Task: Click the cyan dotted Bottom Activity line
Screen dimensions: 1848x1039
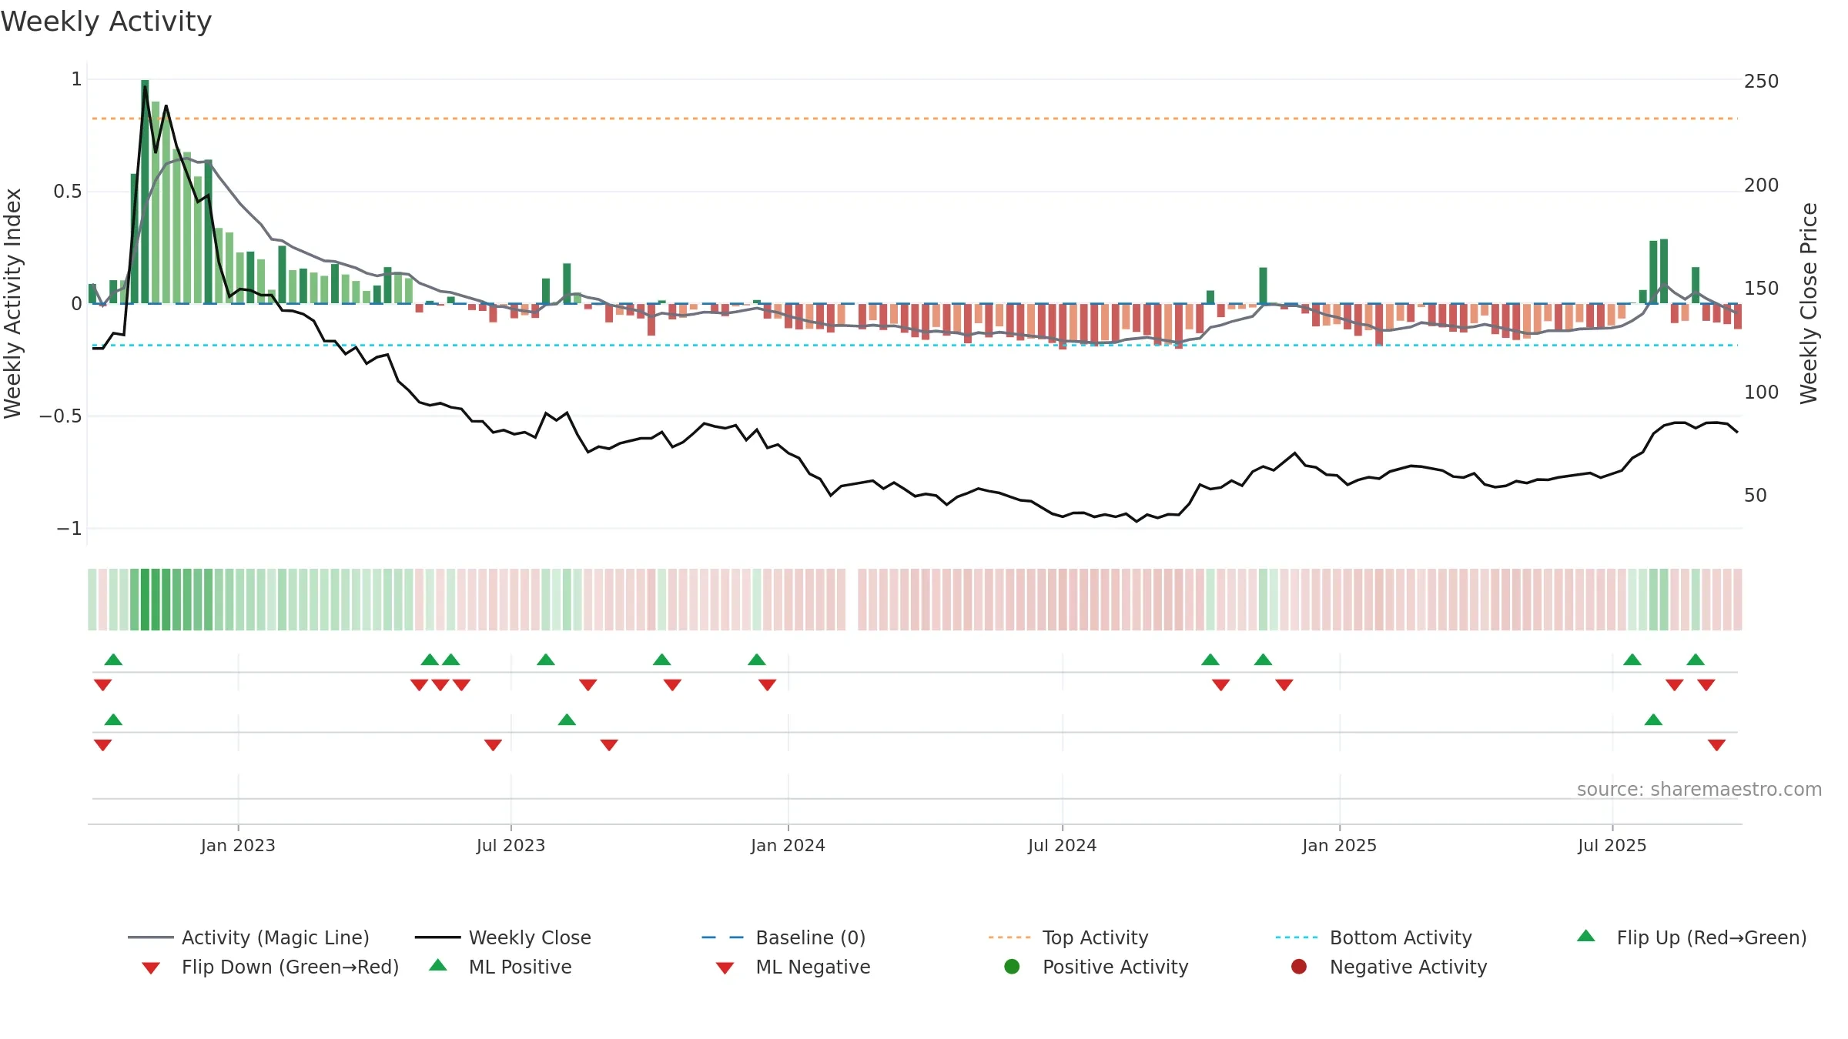Action: tap(915, 346)
